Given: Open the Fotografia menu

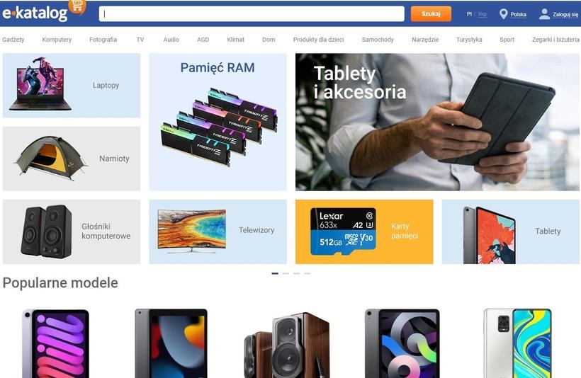Looking at the screenshot, I should coord(103,40).
